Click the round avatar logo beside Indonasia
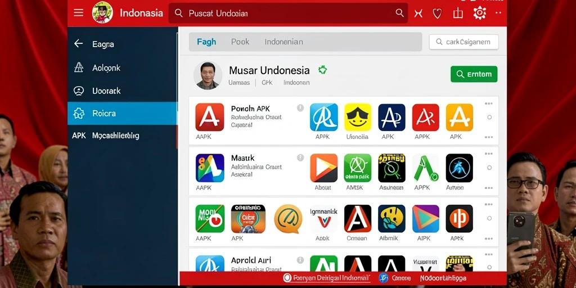The width and height of the screenshot is (576, 288). tap(102, 12)
